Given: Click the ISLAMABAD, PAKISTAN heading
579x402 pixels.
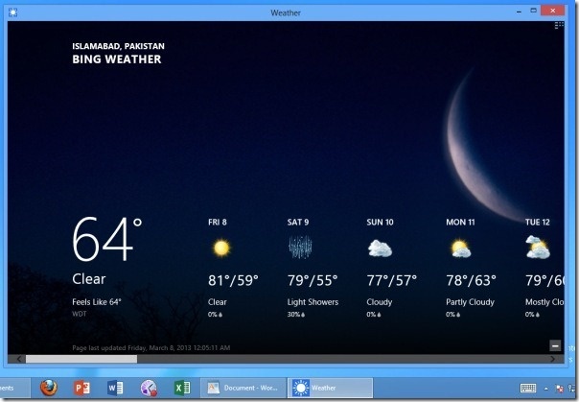Looking at the screenshot, I should pyautogui.click(x=118, y=46).
